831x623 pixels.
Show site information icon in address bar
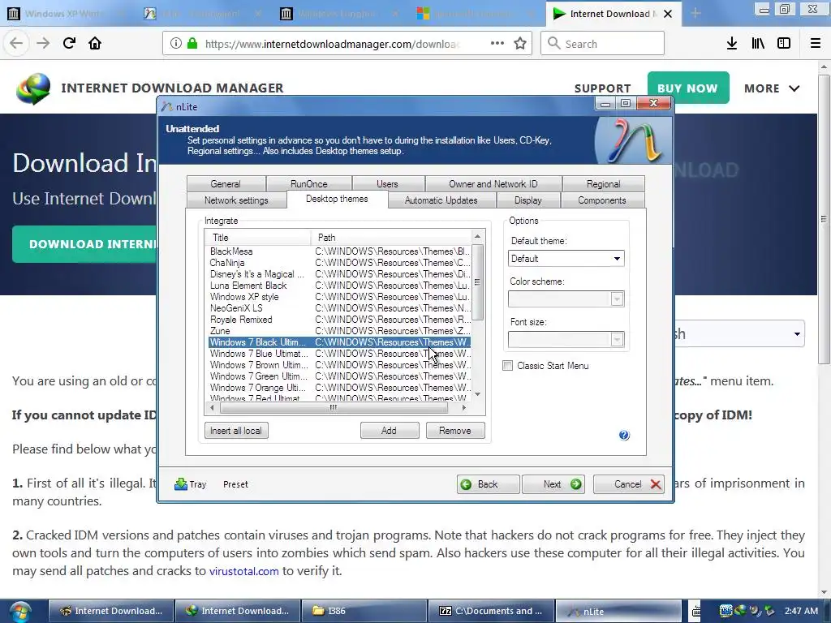point(176,44)
